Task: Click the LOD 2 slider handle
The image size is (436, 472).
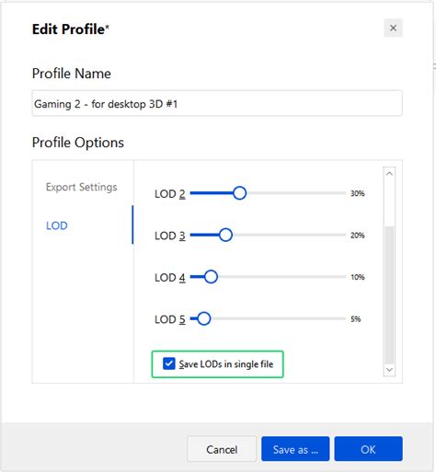Action: [x=239, y=193]
